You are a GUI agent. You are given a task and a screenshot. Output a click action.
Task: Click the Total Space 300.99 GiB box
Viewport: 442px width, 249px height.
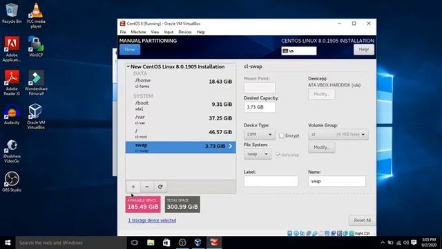coord(182,205)
